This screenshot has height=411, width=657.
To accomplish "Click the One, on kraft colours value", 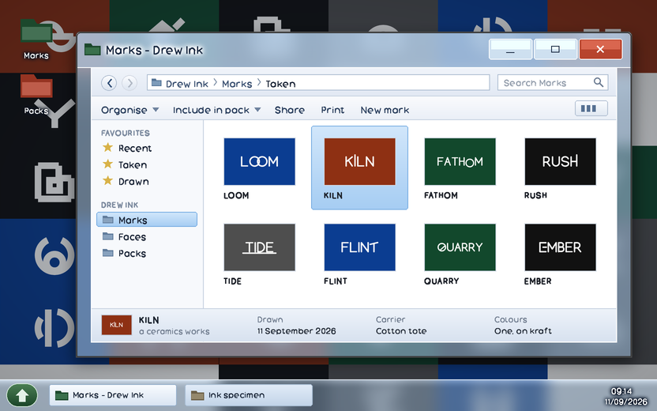I will click(523, 331).
